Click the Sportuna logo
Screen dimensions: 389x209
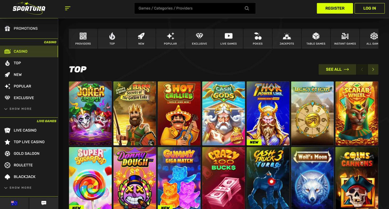coord(29,8)
